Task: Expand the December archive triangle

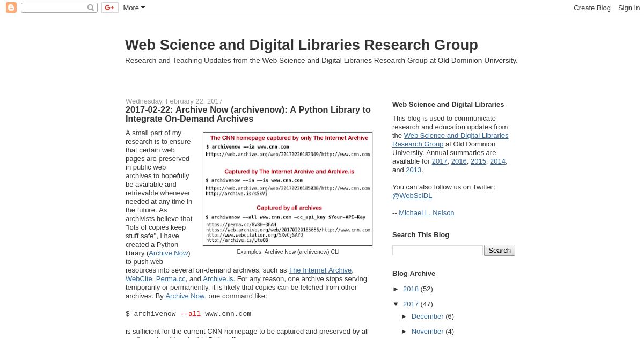Action: click(405, 316)
